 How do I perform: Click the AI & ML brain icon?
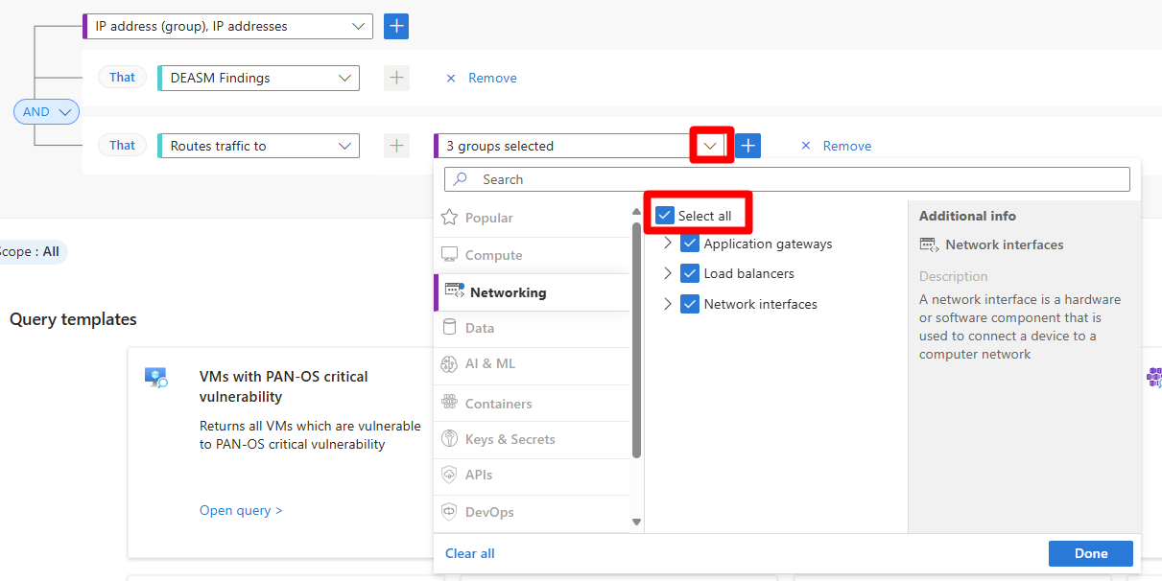pos(449,364)
